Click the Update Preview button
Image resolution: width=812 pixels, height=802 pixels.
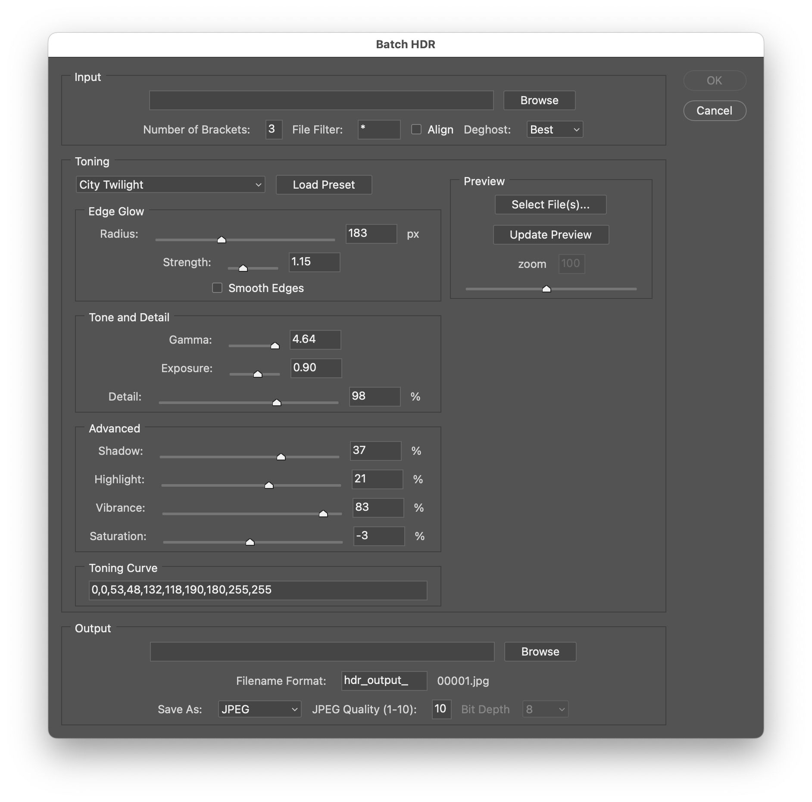pyautogui.click(x=551, y=235)
